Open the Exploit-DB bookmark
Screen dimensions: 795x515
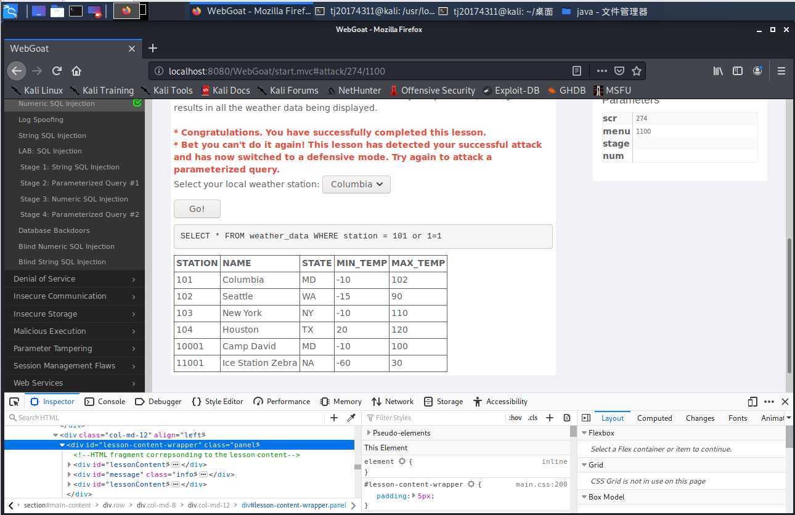coord(511,91)
